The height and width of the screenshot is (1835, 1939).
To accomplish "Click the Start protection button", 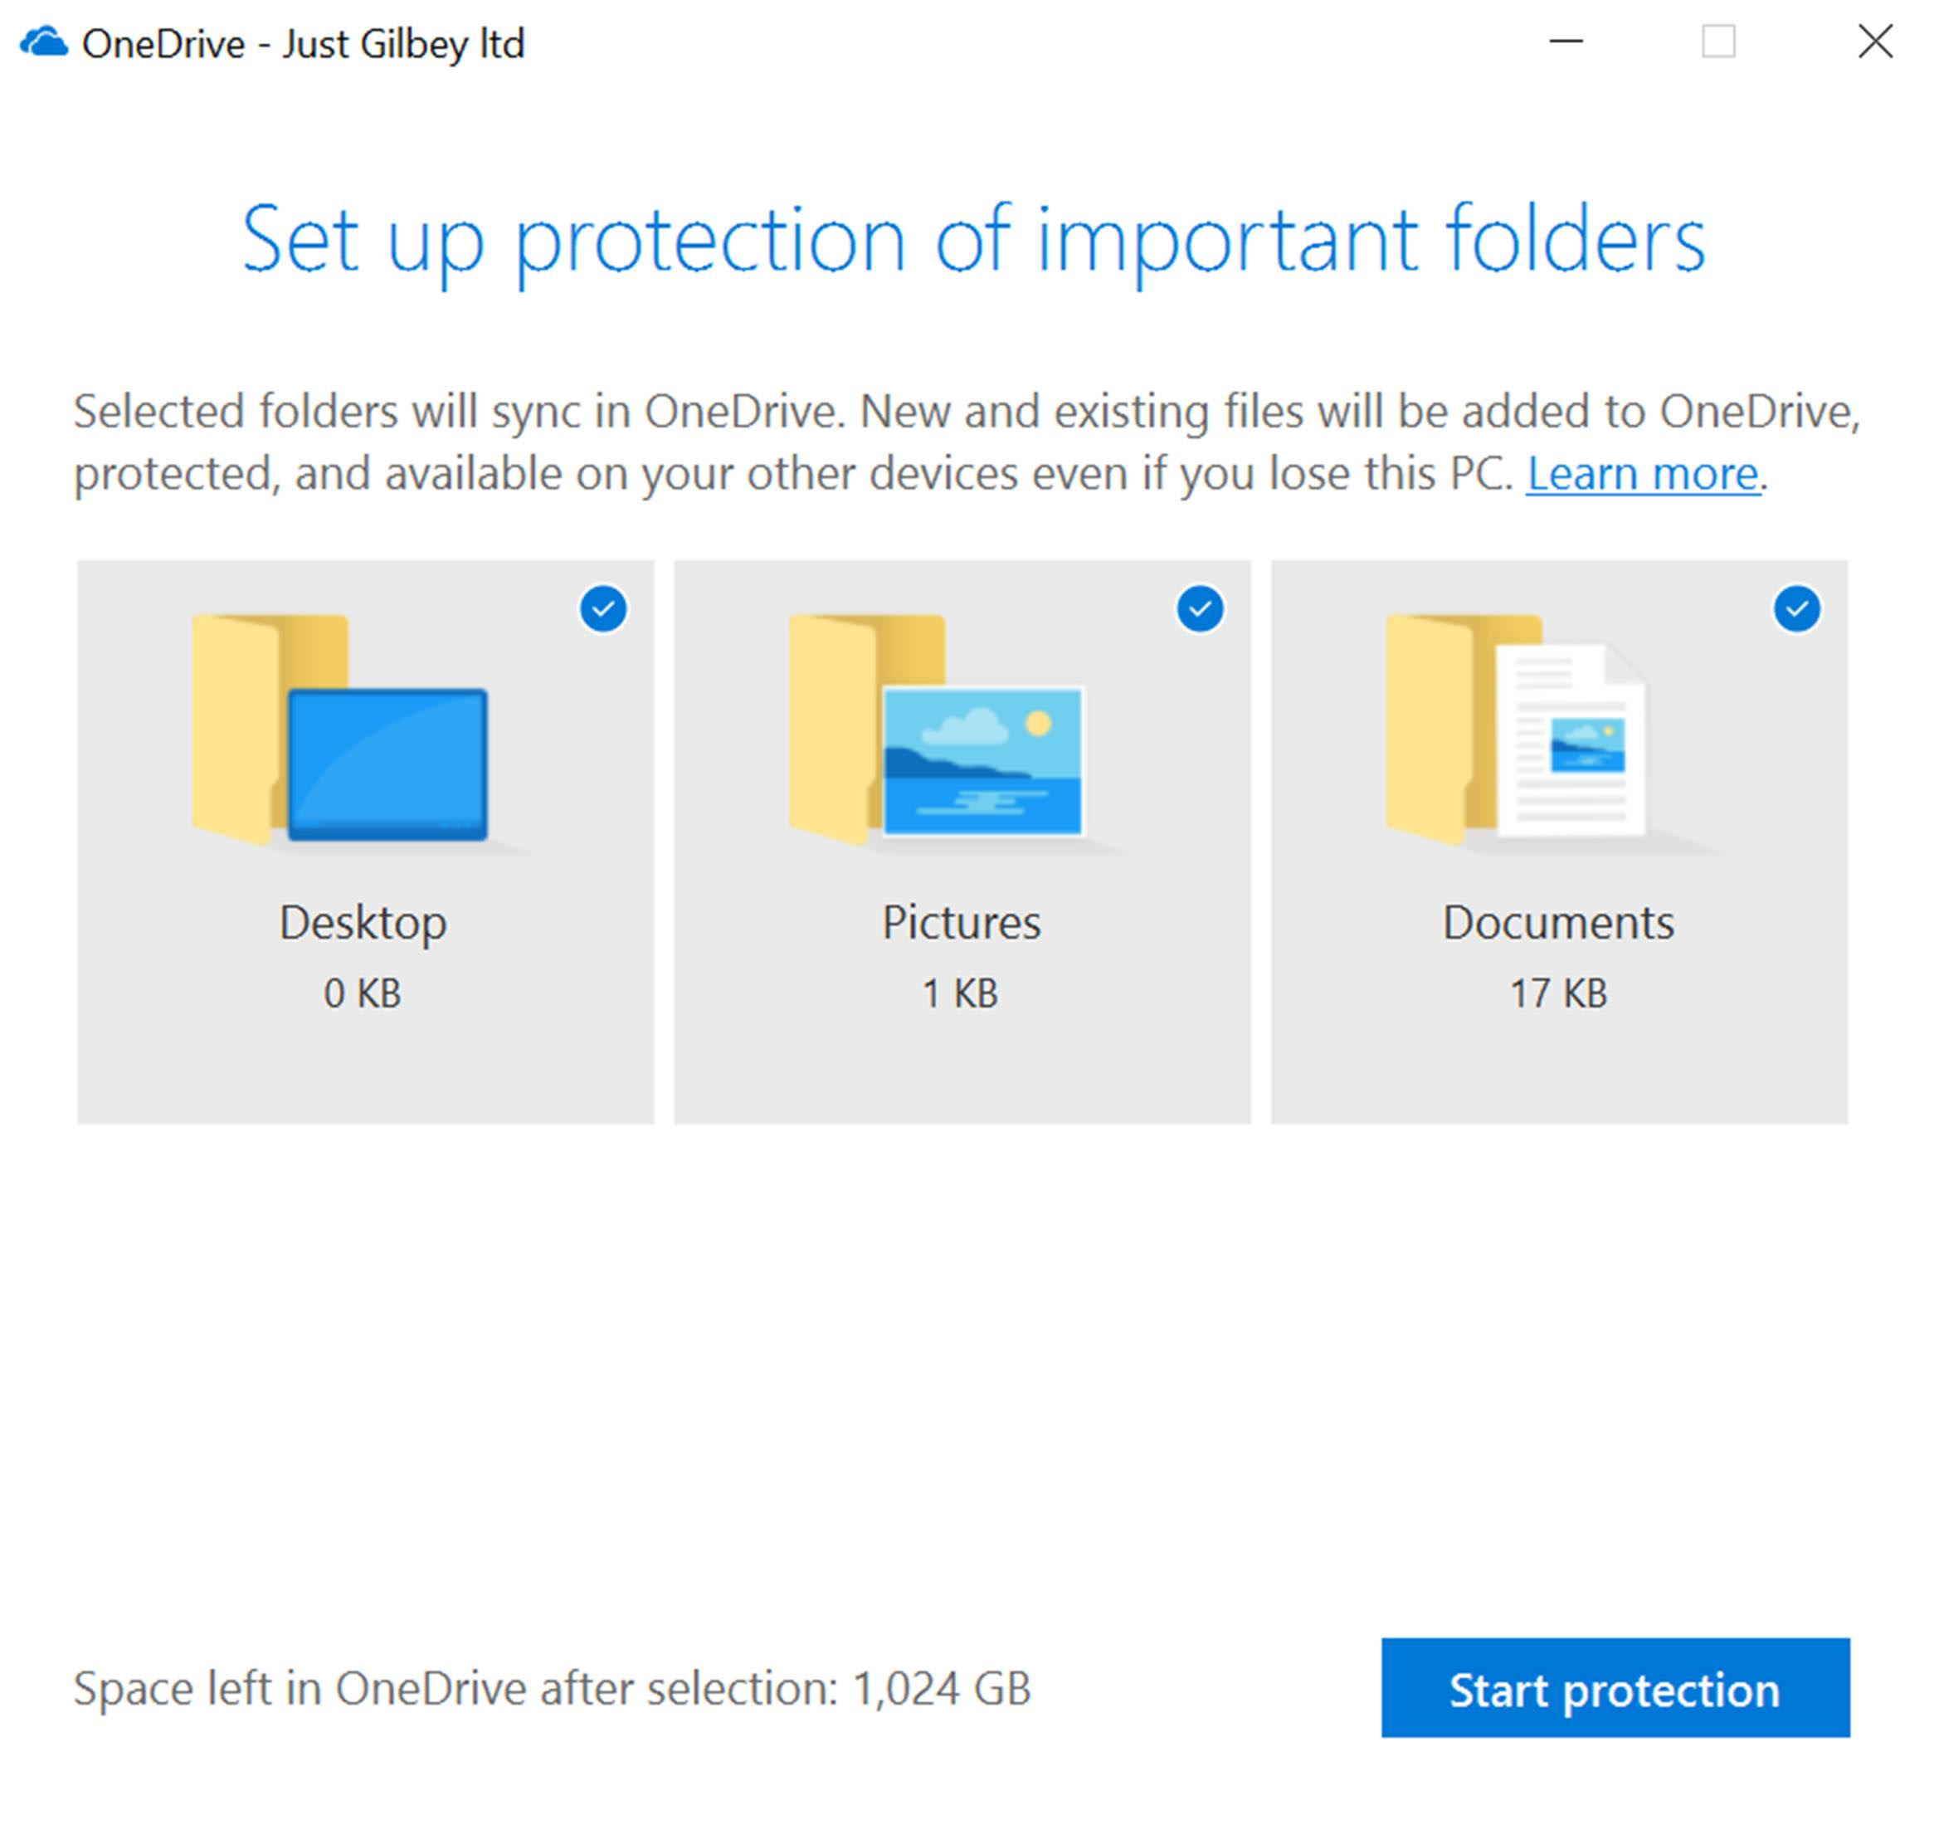I will click(1615, 1688).
